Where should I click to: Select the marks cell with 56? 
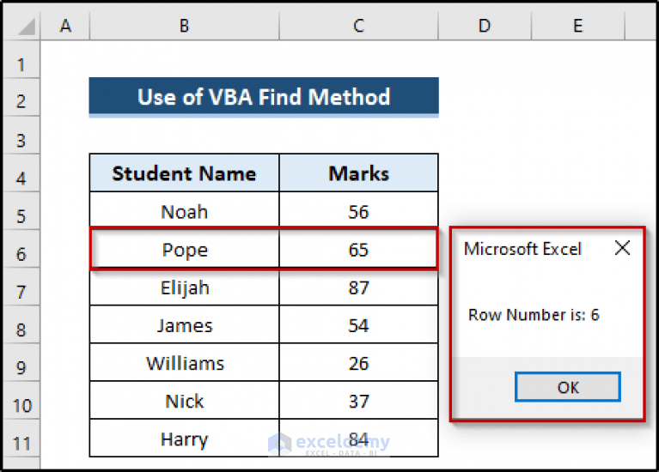(x=358, y=211)
